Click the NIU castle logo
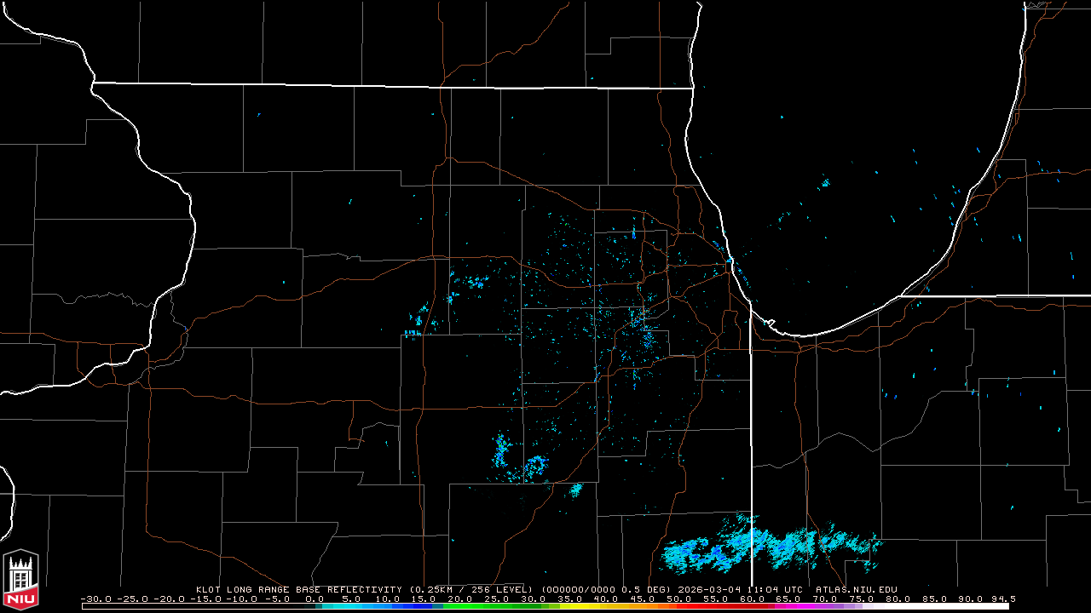This screenshot has width=1091, height=613. 21,581
